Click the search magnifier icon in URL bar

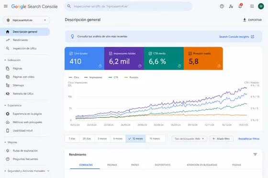pyautogui.click(x=69, y=6)
